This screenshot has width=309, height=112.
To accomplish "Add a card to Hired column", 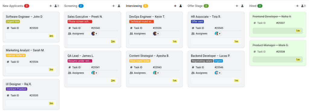I will [x=297, y=6].
